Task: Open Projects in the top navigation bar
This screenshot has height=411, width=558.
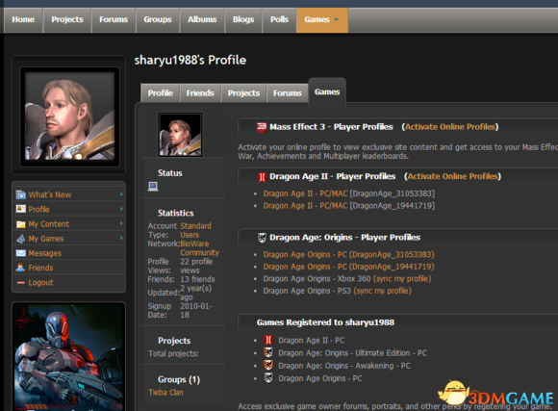Action: point(67,20)
